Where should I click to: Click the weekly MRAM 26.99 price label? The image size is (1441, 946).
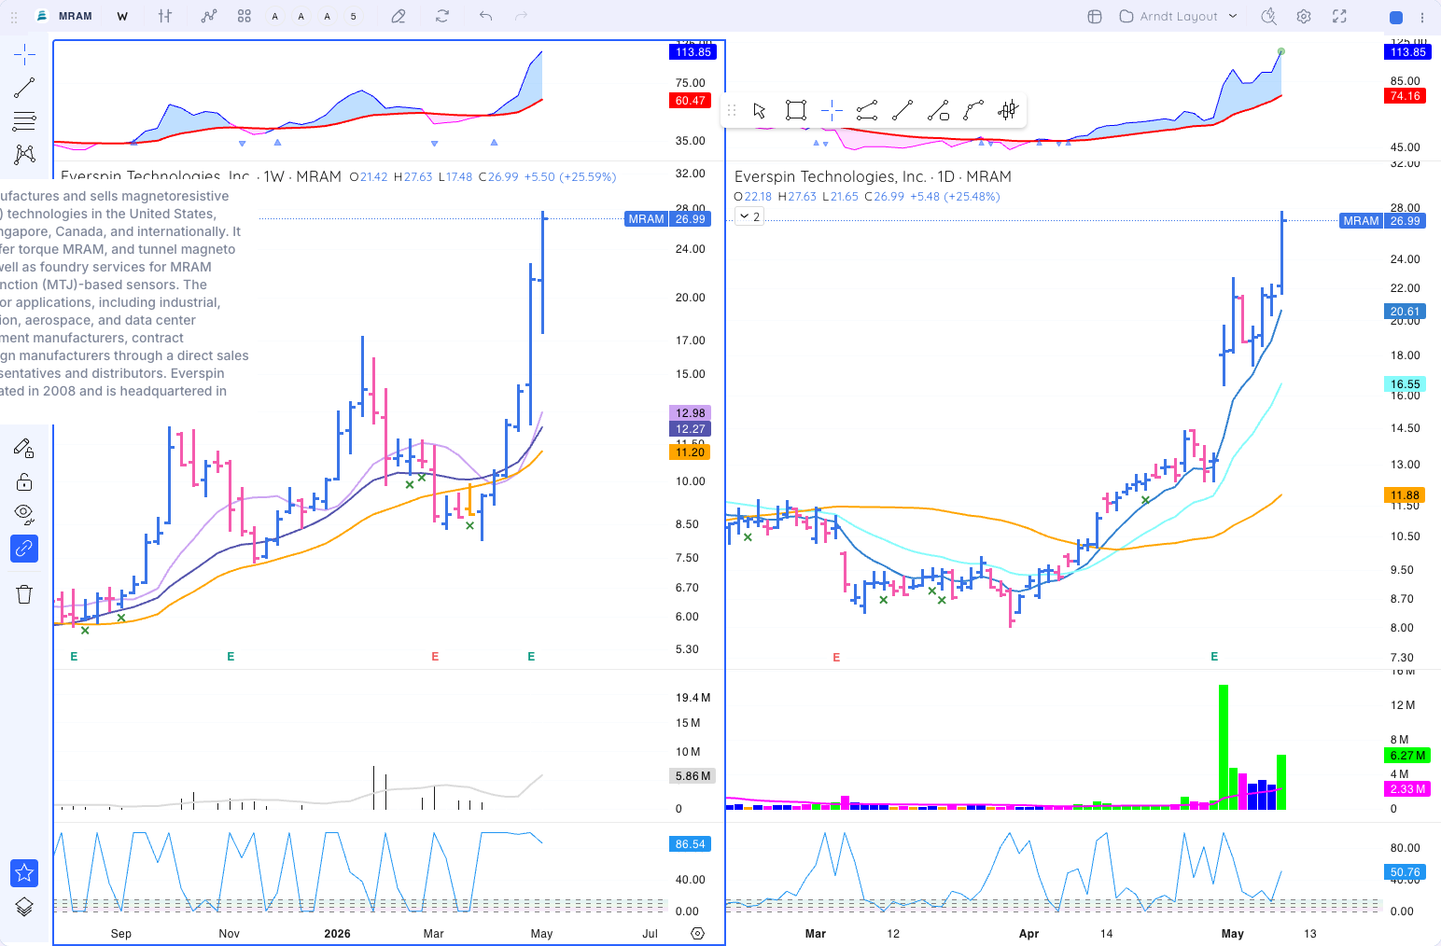point(667,219)
